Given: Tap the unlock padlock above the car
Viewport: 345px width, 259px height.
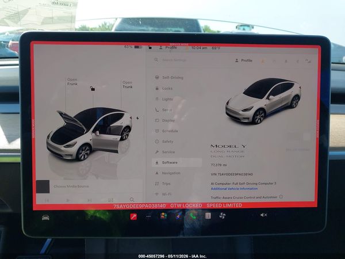Looking at the screenshot, I should 92,89.
